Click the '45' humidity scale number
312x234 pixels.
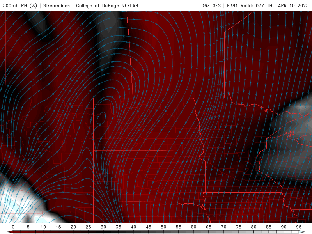(149, 227)
